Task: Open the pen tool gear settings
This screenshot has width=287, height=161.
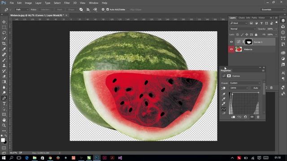Action: pyautogui.click(x=103, y=9)
